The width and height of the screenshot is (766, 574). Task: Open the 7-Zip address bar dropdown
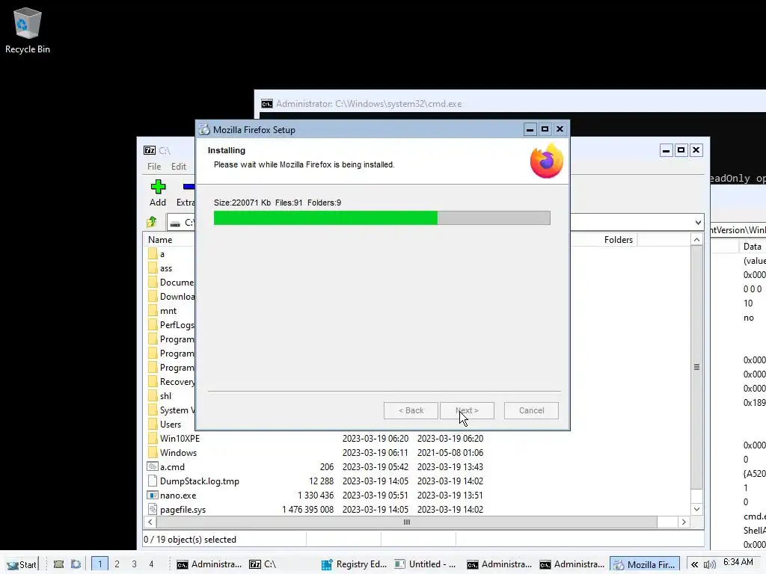[x=698, y=223]
